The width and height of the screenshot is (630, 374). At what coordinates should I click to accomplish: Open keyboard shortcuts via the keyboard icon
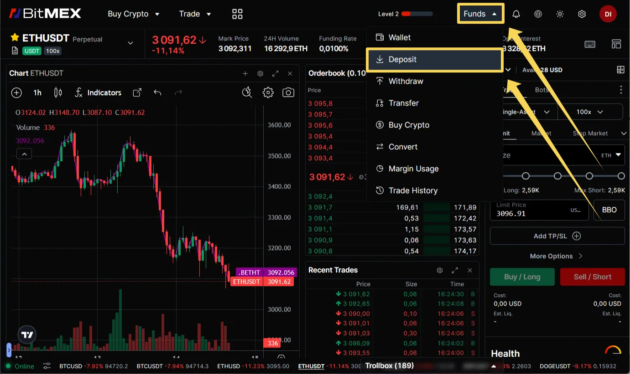pyautogui.click(x=590, y=44)
